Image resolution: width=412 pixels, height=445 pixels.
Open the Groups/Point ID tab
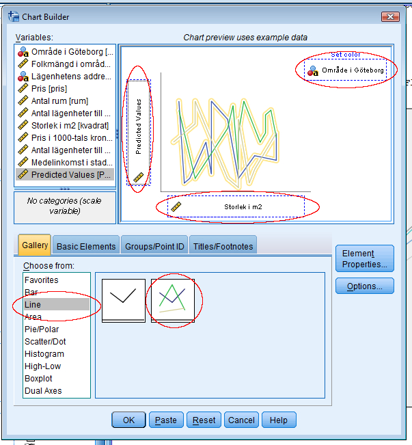154,246
